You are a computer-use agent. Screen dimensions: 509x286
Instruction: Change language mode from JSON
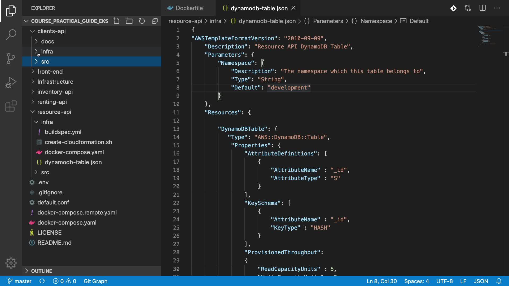(481, 281)
